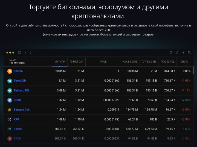Go forward with the right chevron arrow
The width and height of the screenshot is (197, 147).
(x=31, y=52)
